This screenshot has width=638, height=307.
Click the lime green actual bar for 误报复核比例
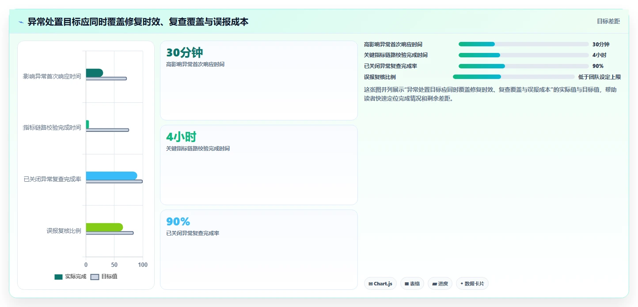pyautogui.click(x=104, y=227)
